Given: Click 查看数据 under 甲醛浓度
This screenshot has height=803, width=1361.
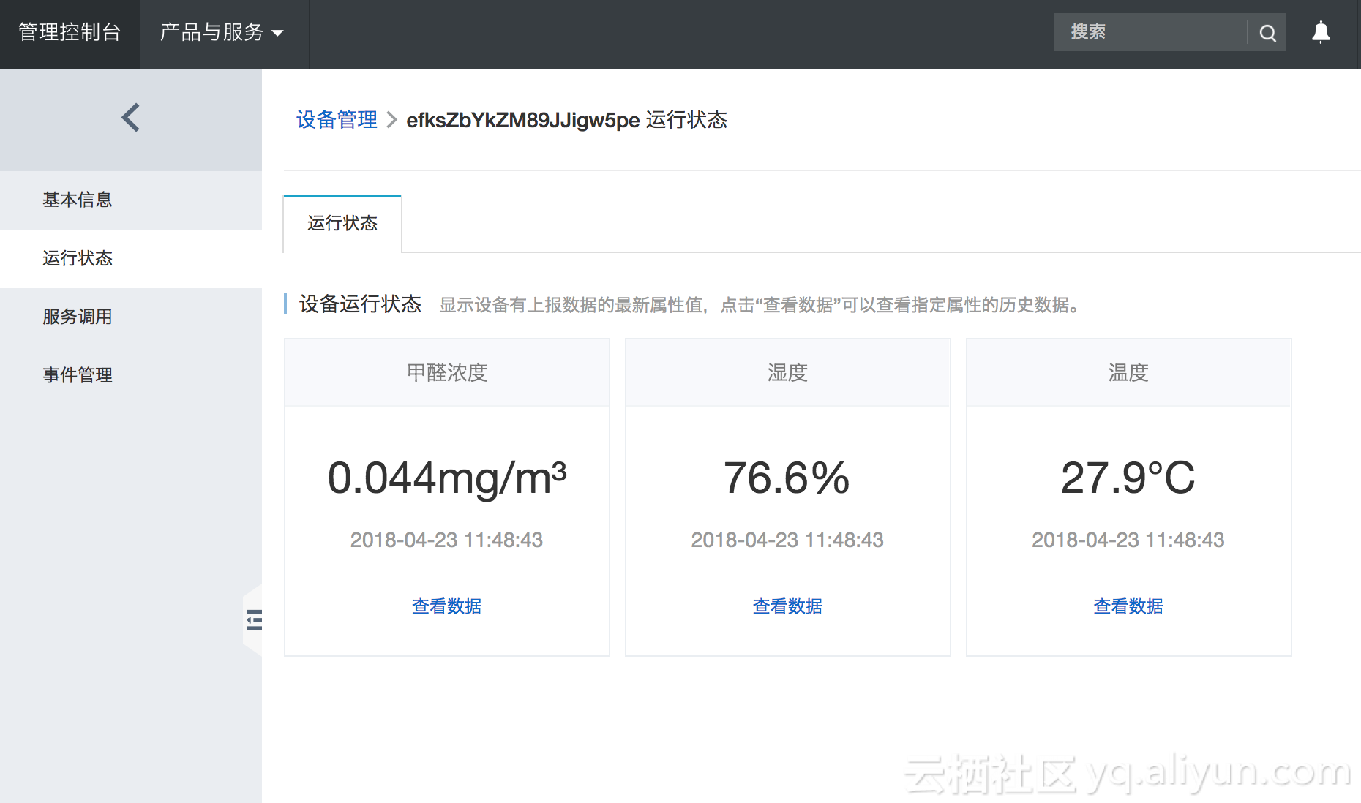Looking at the screenshot, I should pyautogui.click(x=447, y=606).
